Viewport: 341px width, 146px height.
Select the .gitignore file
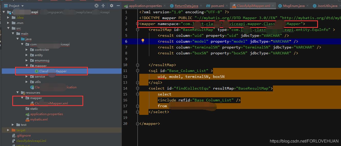[23, 136]
